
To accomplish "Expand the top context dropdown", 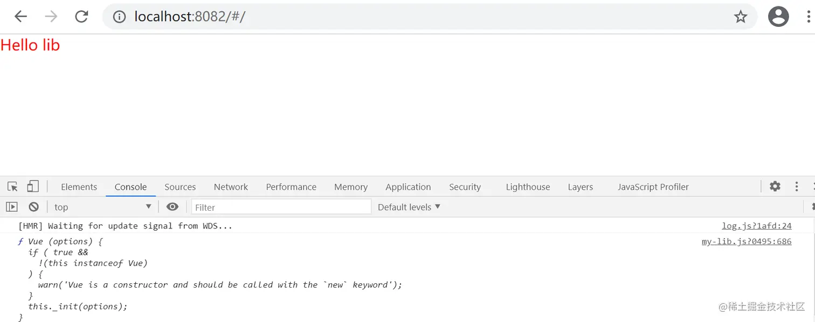I will pyautogui.click(x=102, y=207).
